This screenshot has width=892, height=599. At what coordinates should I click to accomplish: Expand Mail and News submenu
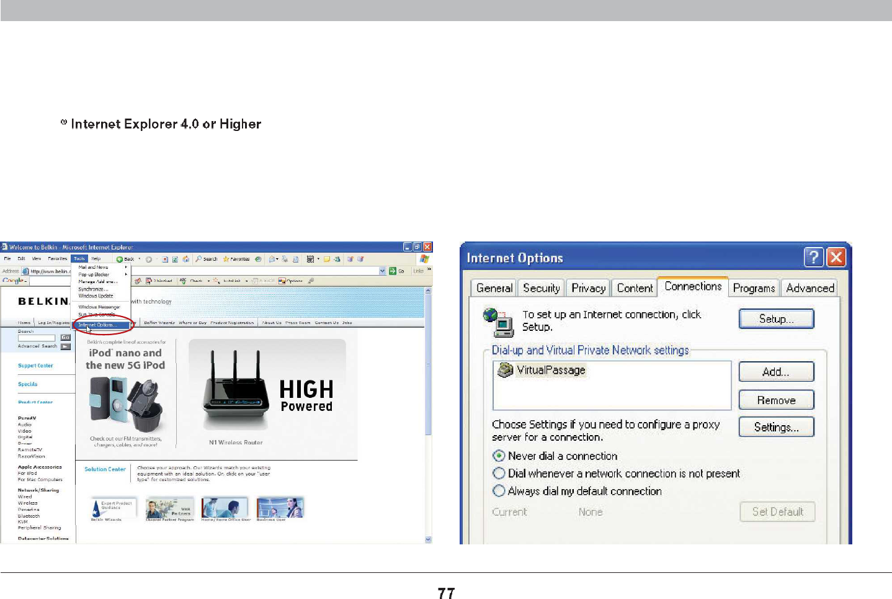pyautogui.click(x=126, y=267)
